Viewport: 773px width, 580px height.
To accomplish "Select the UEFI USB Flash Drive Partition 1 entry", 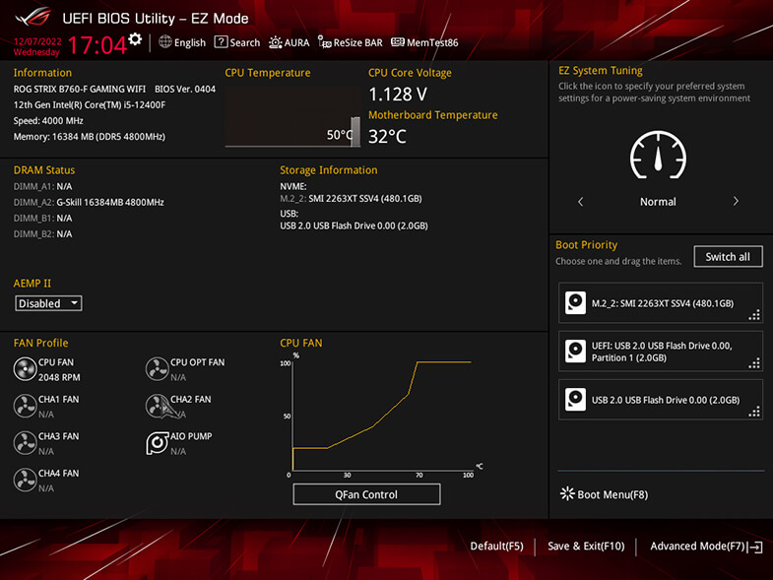I will [x=661, y=352].
